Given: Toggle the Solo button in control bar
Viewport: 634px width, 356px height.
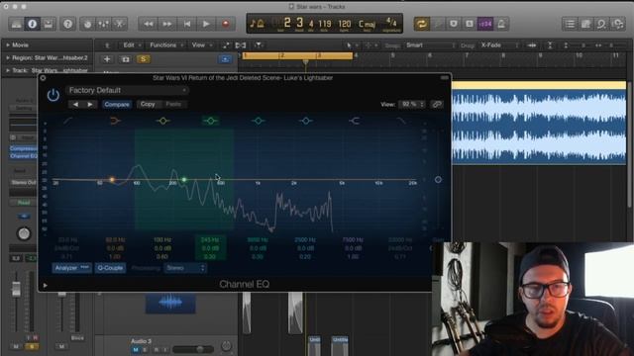Looking at the screenshot, I should click(470, 24).
